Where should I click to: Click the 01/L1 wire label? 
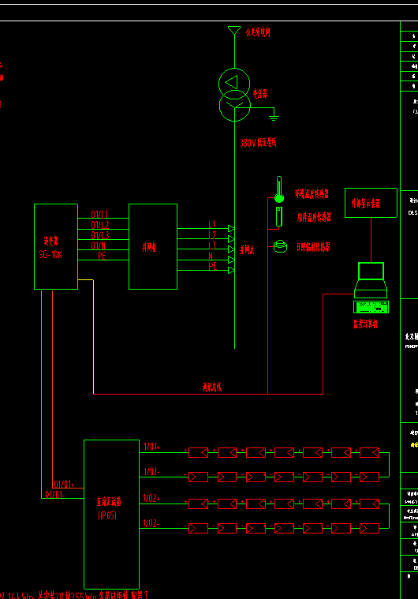(99, 215)
